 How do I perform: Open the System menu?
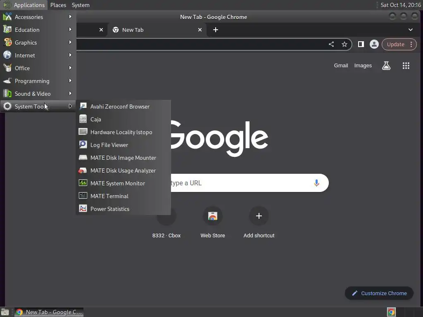pos(81,5)
